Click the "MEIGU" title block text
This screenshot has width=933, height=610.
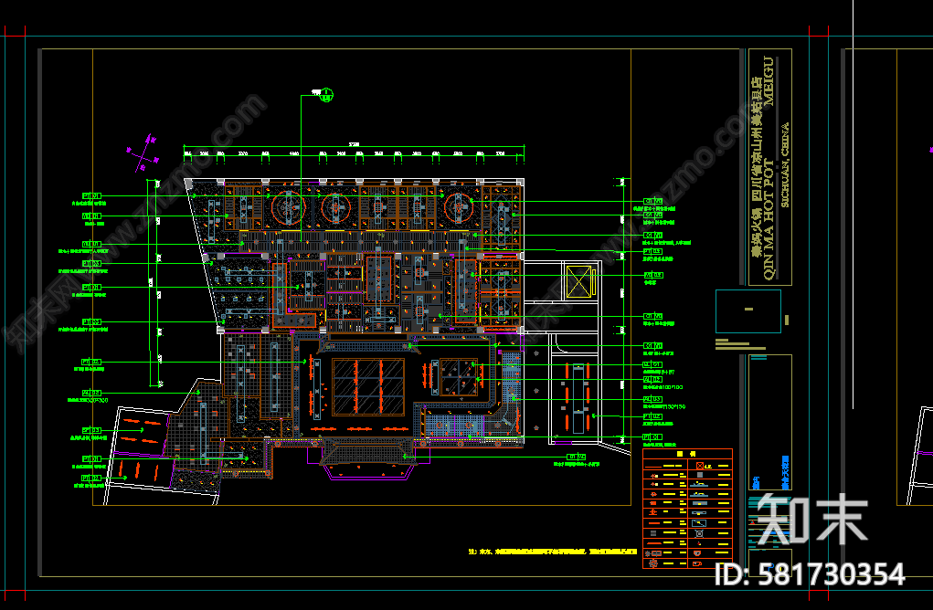(769, 81)
